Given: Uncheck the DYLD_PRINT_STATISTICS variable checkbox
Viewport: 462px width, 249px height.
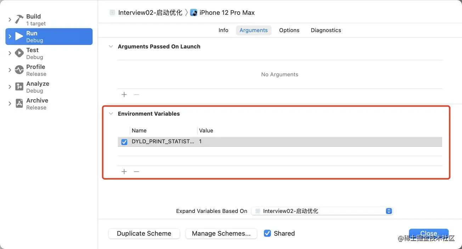Looking at the screenshot, I should point(124,142).
